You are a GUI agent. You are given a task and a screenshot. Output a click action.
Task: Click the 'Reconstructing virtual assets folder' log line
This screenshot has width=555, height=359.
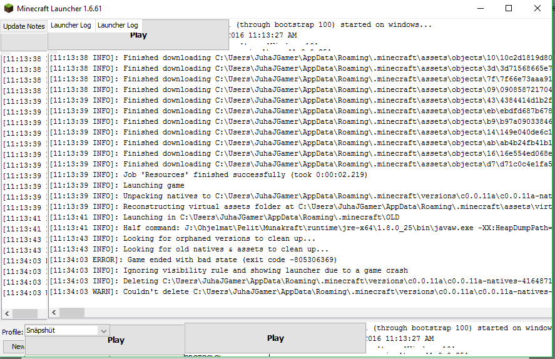[300, 206]
